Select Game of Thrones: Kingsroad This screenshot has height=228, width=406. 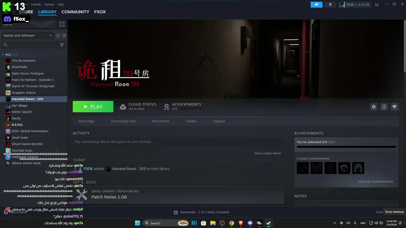(34, 86)
